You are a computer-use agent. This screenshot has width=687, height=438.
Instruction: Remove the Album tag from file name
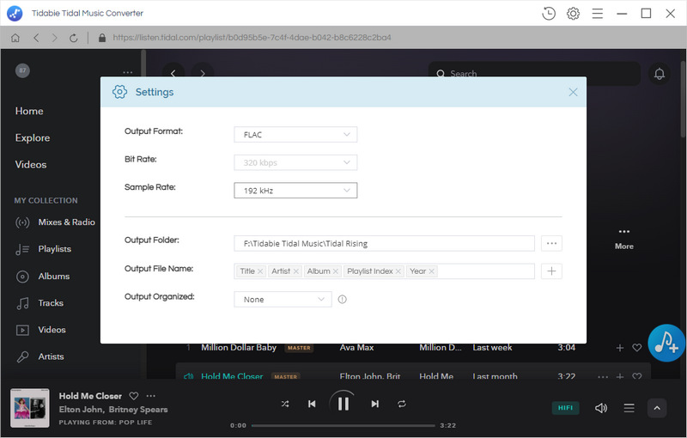point(336,271)
